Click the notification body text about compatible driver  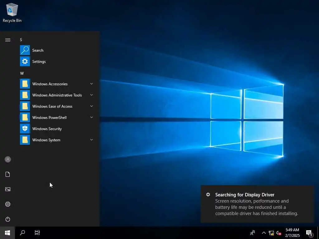pyautogui.click(x=257, y=207)
